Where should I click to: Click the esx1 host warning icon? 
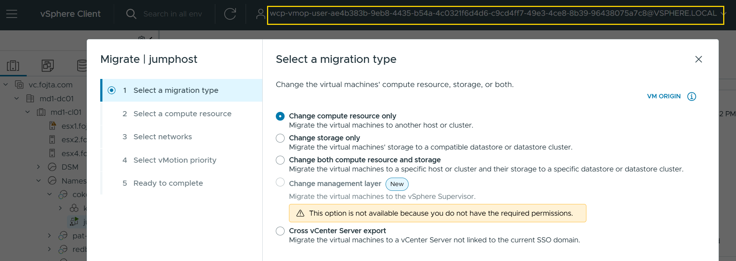coord(52,126)
